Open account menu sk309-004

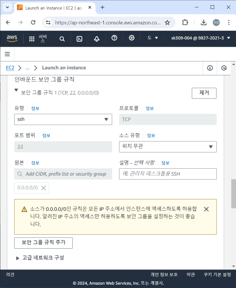201,38
